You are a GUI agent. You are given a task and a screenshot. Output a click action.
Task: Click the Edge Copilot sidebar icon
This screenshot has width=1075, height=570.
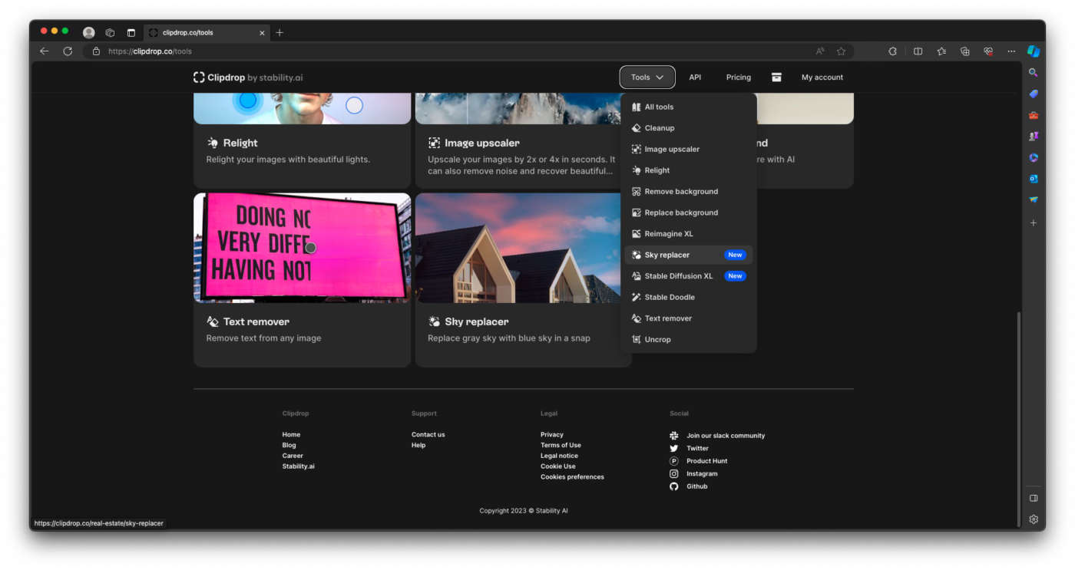[x=1034, y=51]
